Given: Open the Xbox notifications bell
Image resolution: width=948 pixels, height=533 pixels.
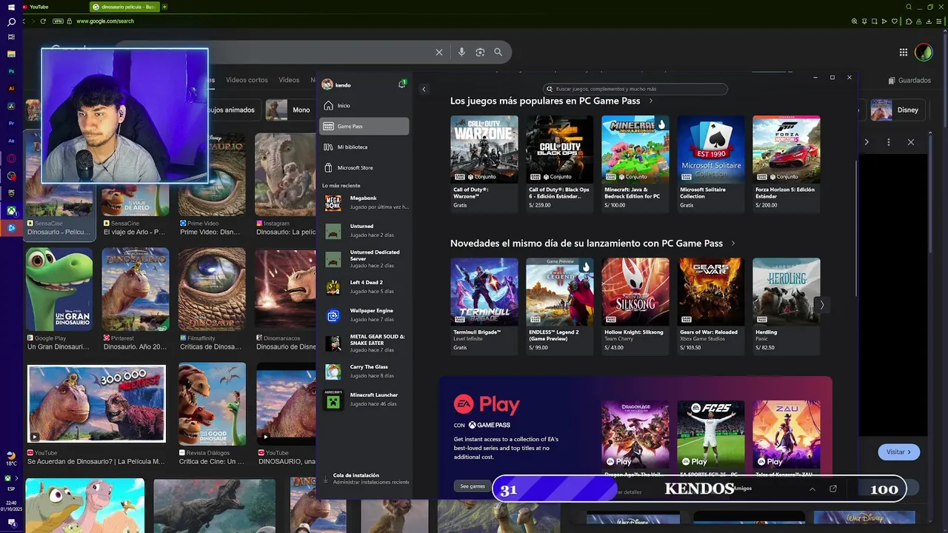Looking at the screenshot, I should pos(402,84).
